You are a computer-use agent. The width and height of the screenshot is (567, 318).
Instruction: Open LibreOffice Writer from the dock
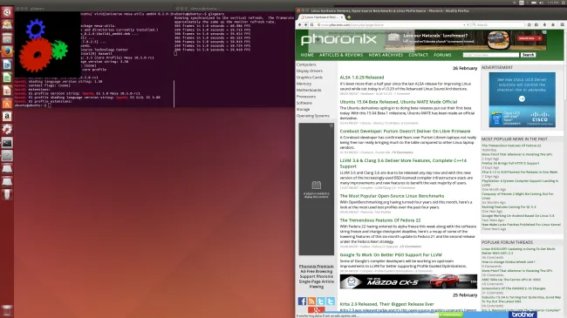pyautogui.click(x=7, y=64)
